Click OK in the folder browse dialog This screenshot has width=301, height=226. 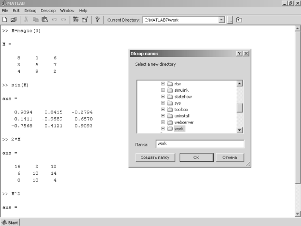point(196,157)
